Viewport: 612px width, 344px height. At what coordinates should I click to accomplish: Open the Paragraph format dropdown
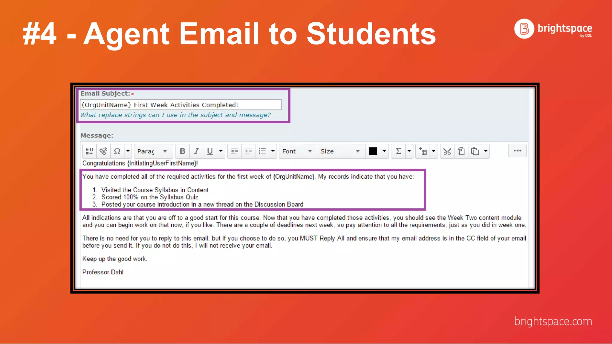(x=153, y=151)
